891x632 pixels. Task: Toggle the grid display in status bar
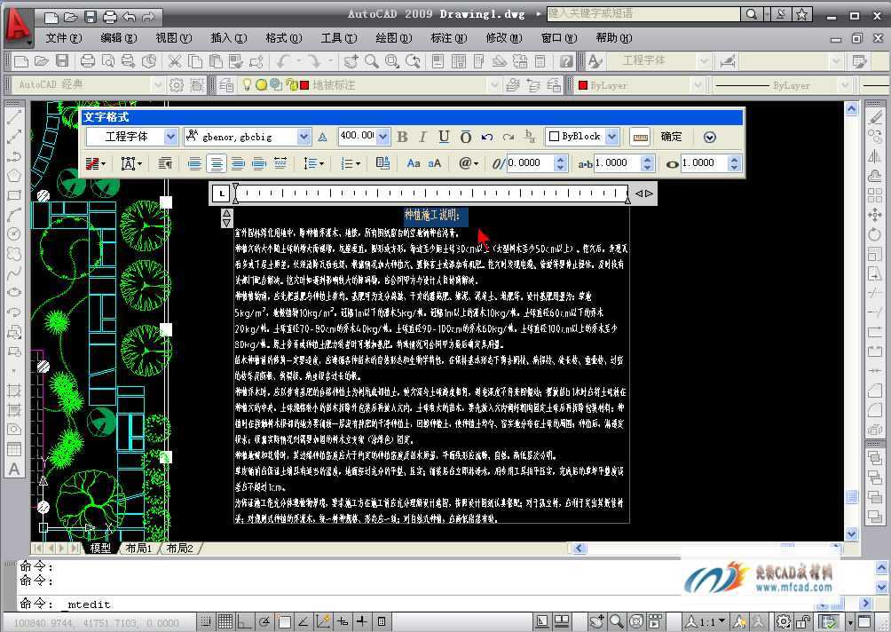tap(225, 621)
